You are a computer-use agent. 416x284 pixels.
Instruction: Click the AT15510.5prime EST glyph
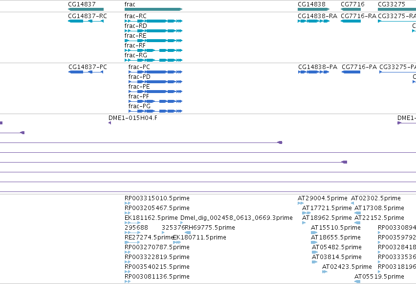pos(314,233)
